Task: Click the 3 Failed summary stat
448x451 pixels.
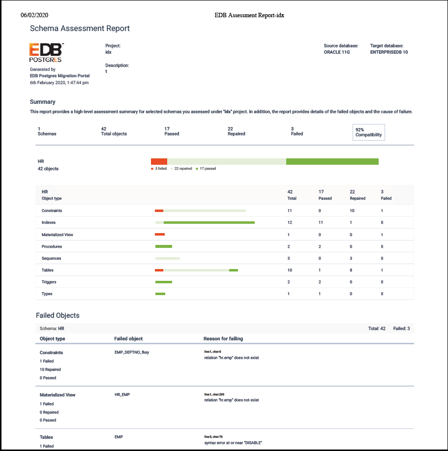Action: point(297,131)
